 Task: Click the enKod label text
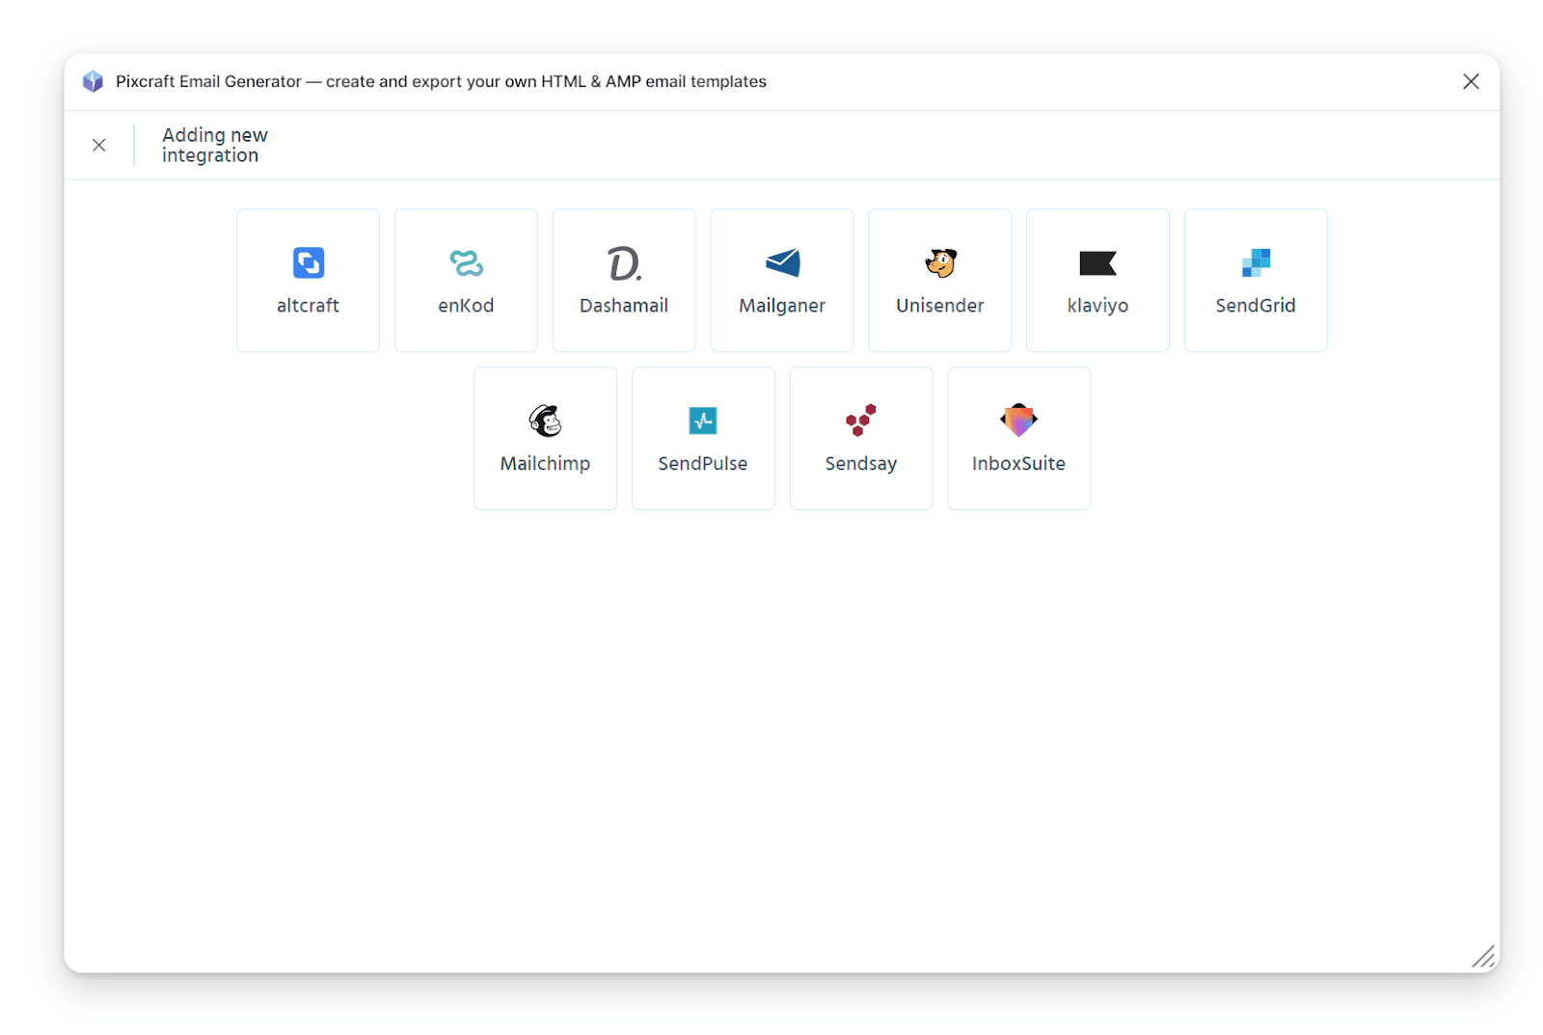coord(466,306)
